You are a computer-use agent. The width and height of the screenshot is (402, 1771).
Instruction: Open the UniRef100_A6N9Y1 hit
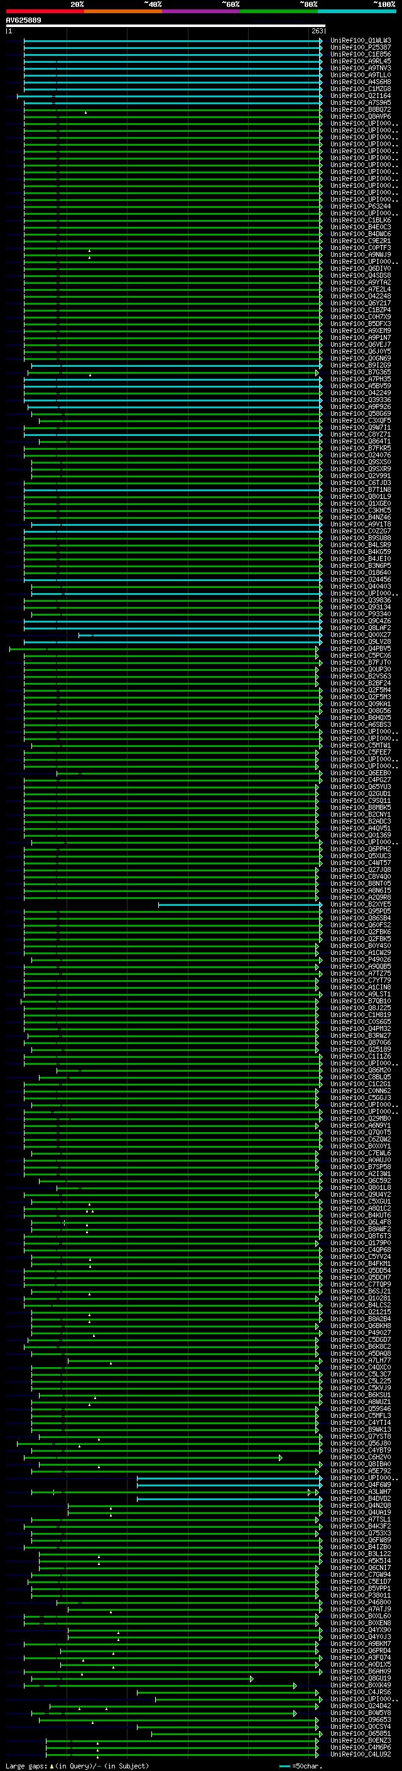click(361, 1125)
